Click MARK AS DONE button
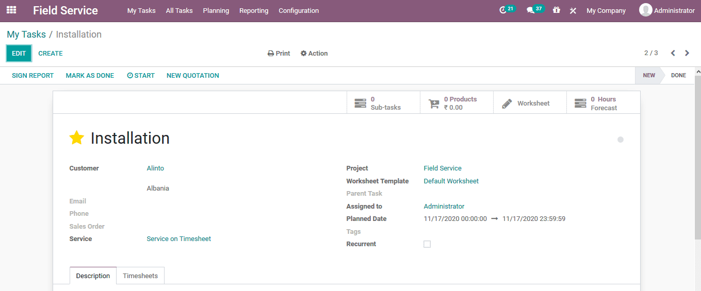The width and height of the screenshot is (701, 291). click(x=90, y=76)
